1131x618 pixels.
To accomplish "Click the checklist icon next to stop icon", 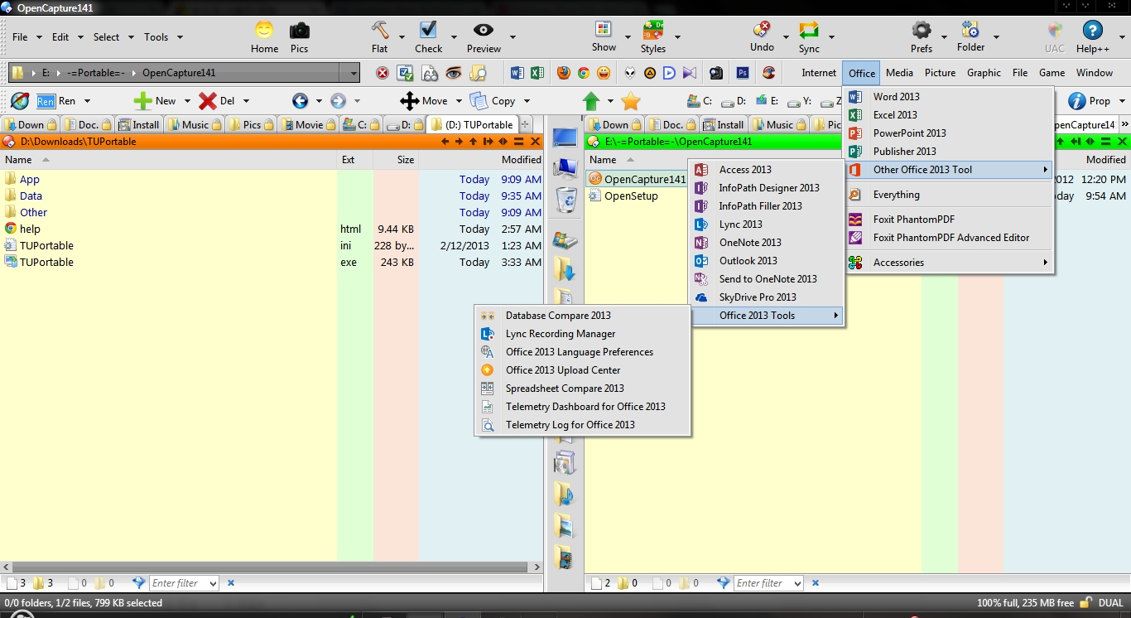I will coord(406,73).
